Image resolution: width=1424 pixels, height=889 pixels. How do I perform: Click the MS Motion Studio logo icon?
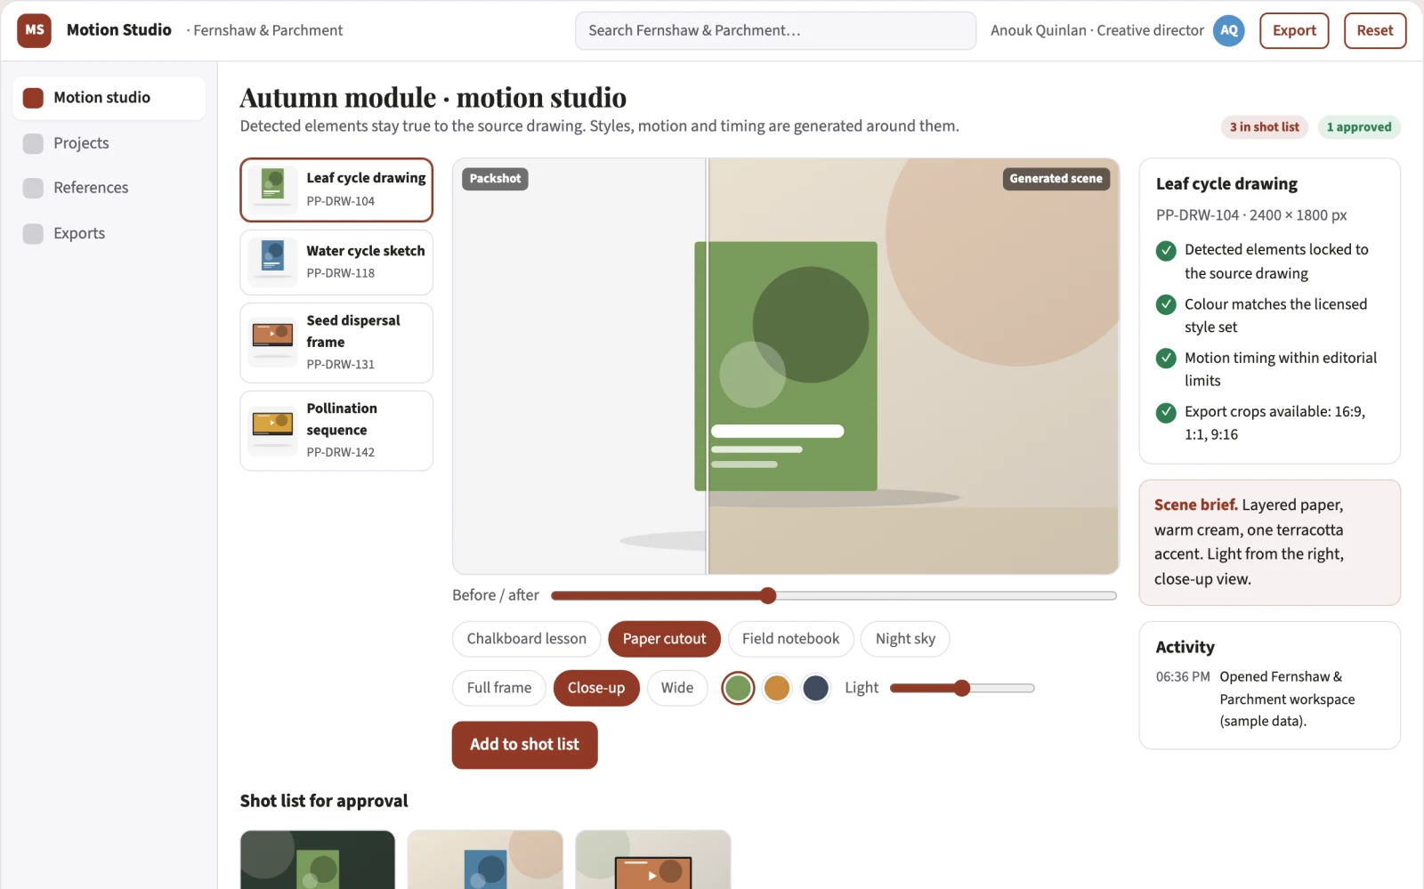(34, 30)
